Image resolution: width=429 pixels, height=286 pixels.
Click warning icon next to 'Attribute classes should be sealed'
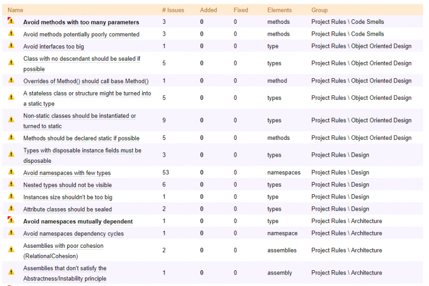pyautogui.click(x=11, y=209)
